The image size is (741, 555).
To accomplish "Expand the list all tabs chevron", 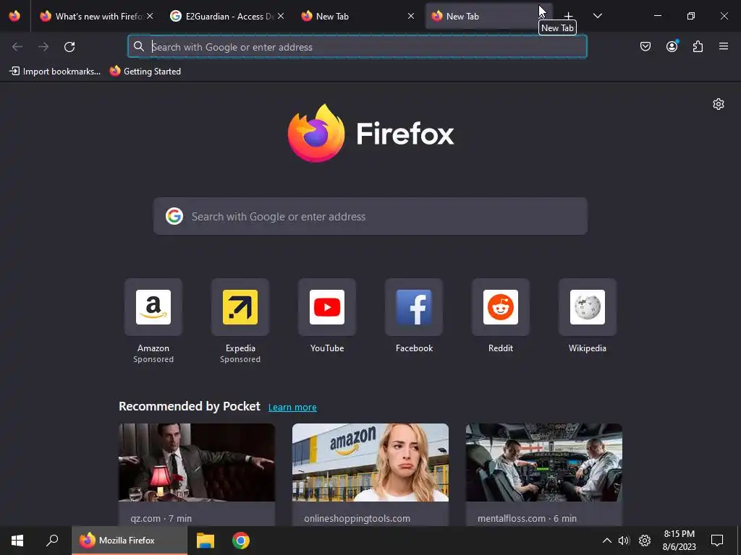I will (597, 16).
